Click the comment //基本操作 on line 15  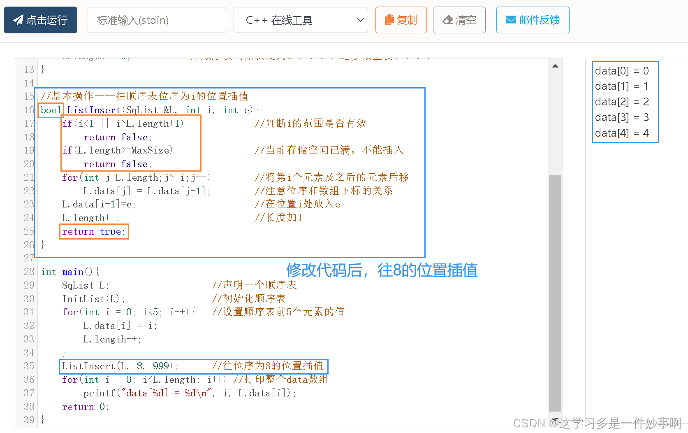[x=145, y=96]
